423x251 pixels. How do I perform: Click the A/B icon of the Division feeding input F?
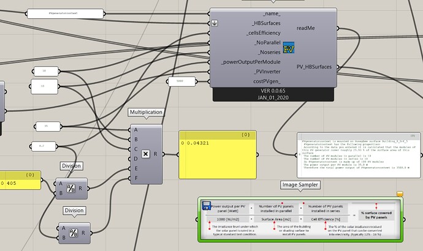coord(74,233)
